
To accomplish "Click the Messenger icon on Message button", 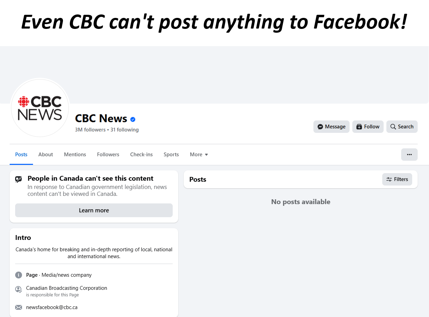I will tap(320, 127).
